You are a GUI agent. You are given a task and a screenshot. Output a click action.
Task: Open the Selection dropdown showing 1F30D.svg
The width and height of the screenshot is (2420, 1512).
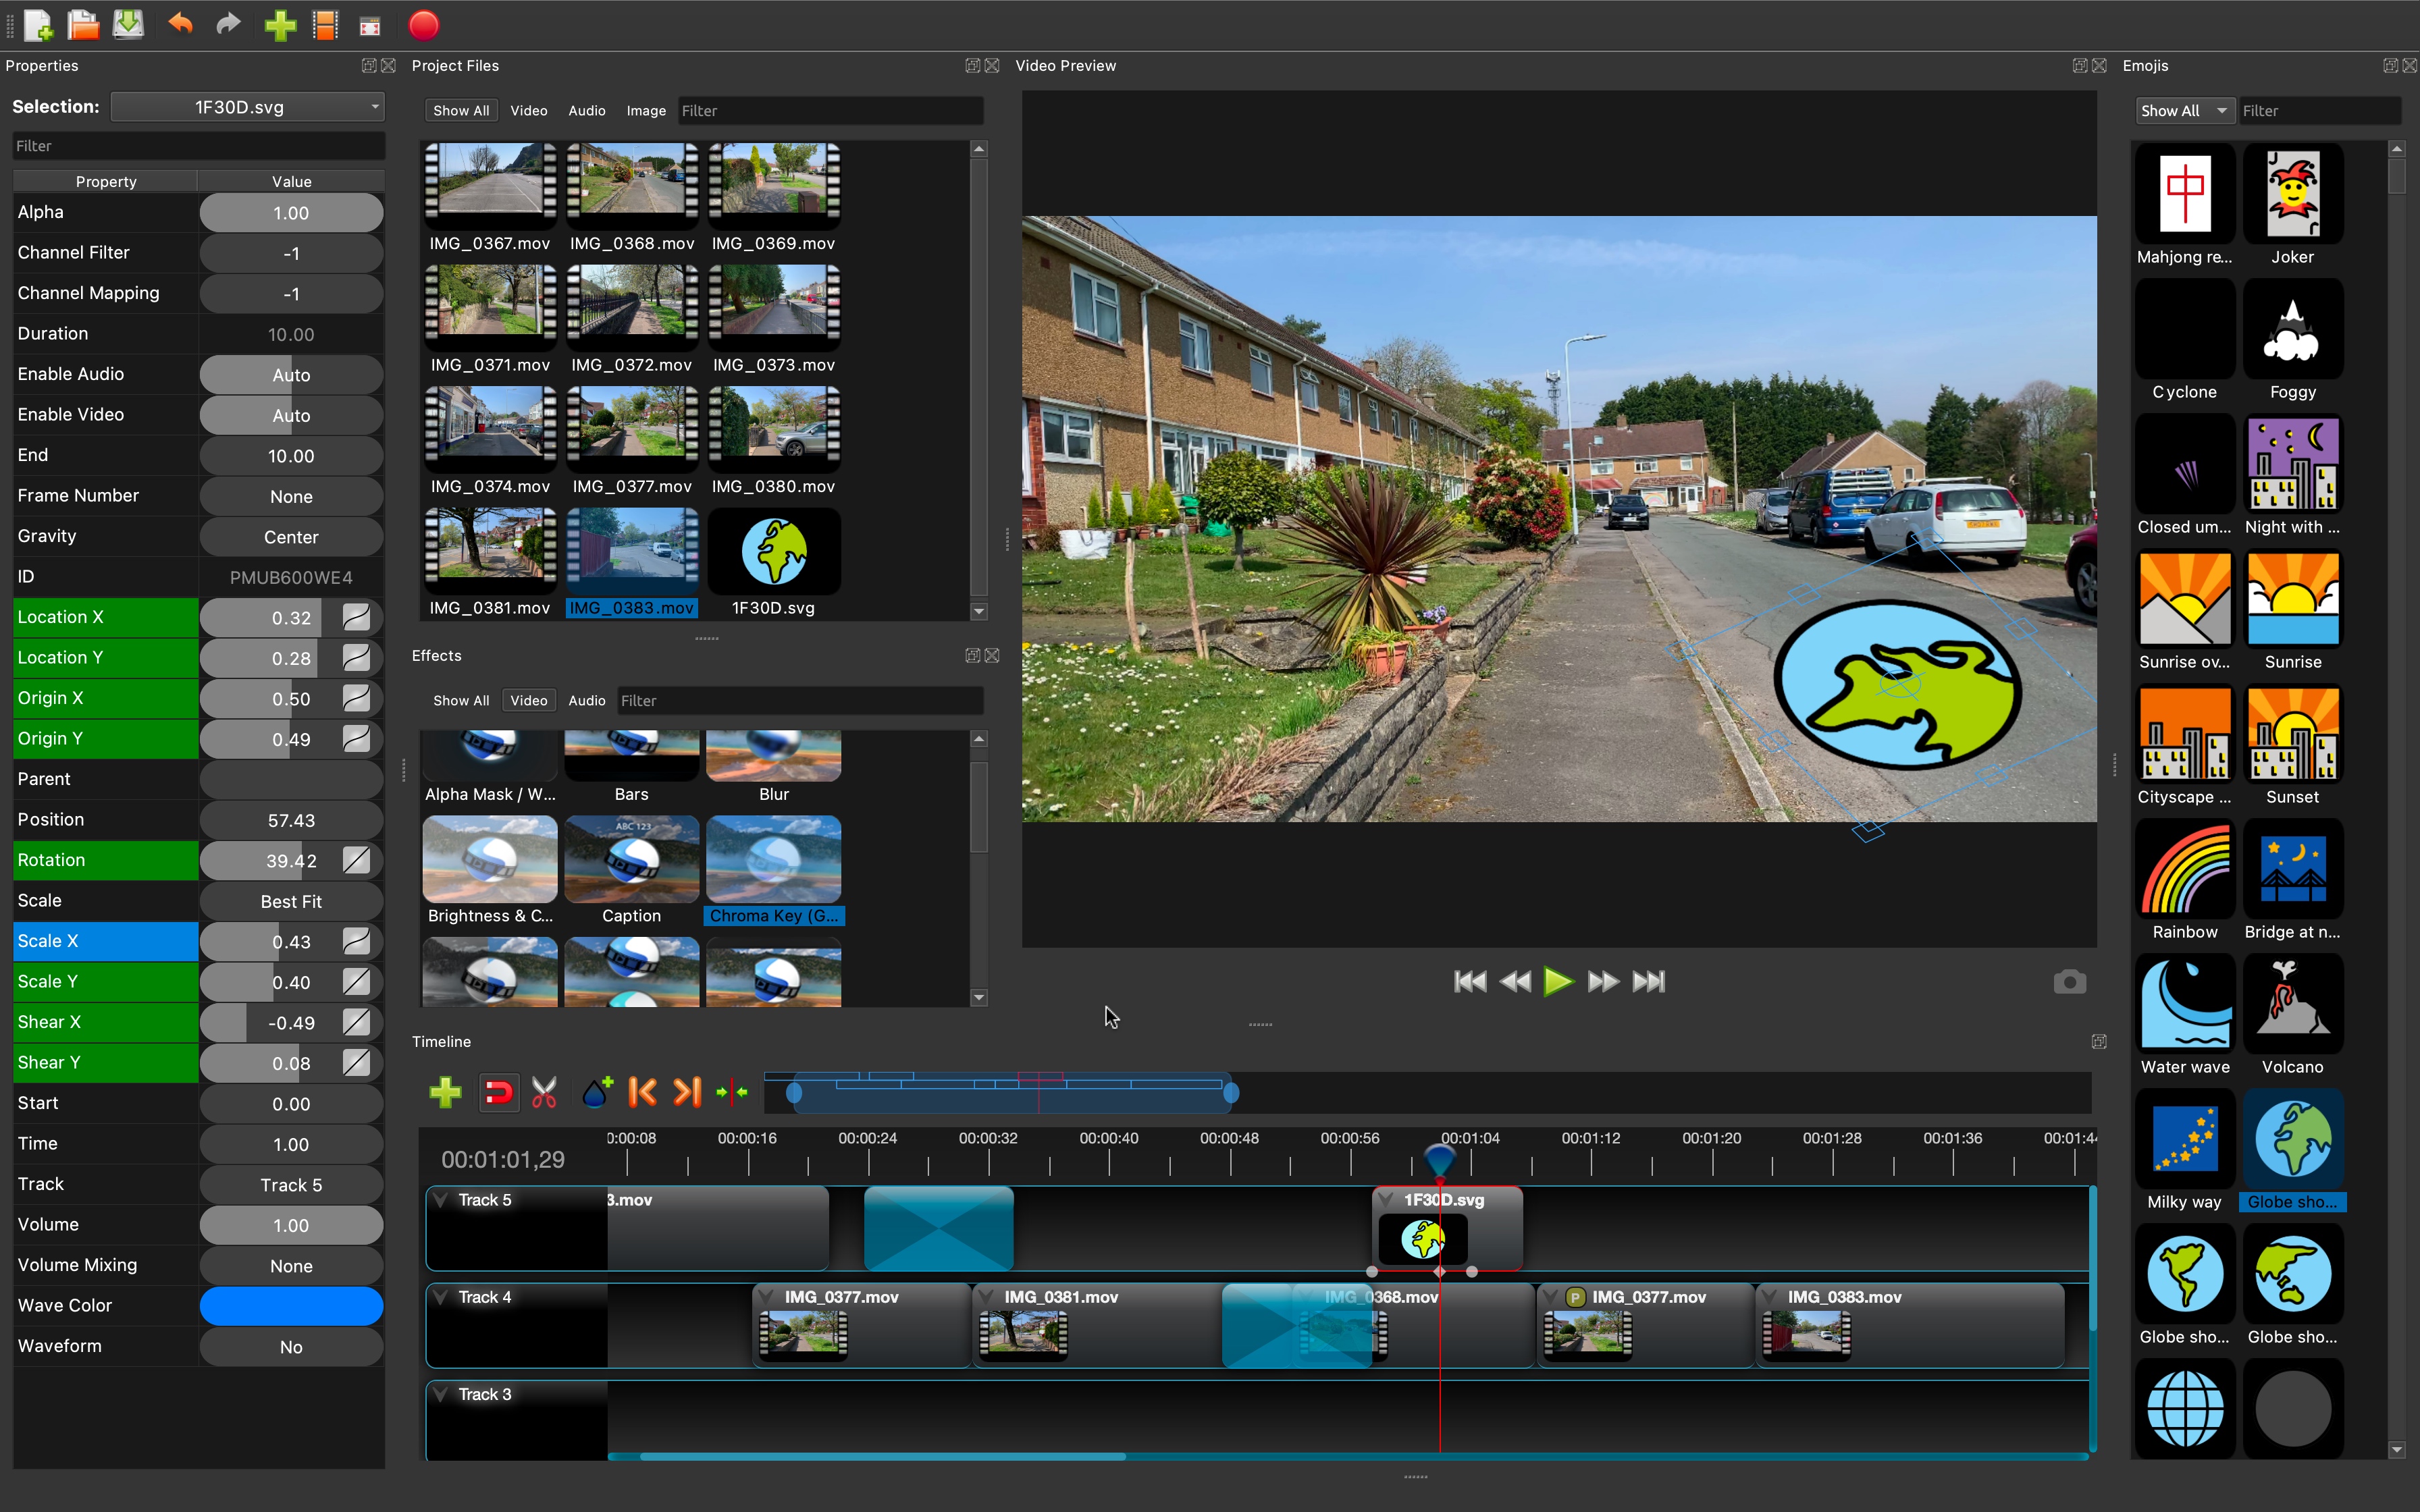tap(247, 106)
